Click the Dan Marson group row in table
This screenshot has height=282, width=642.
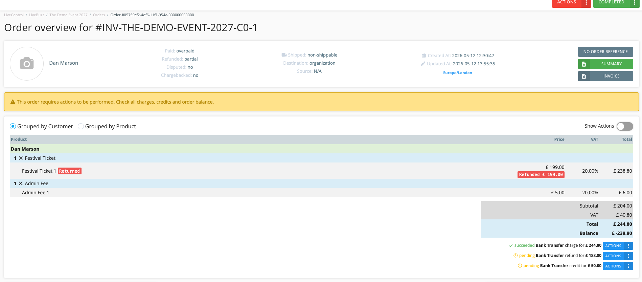click(321, 149)
